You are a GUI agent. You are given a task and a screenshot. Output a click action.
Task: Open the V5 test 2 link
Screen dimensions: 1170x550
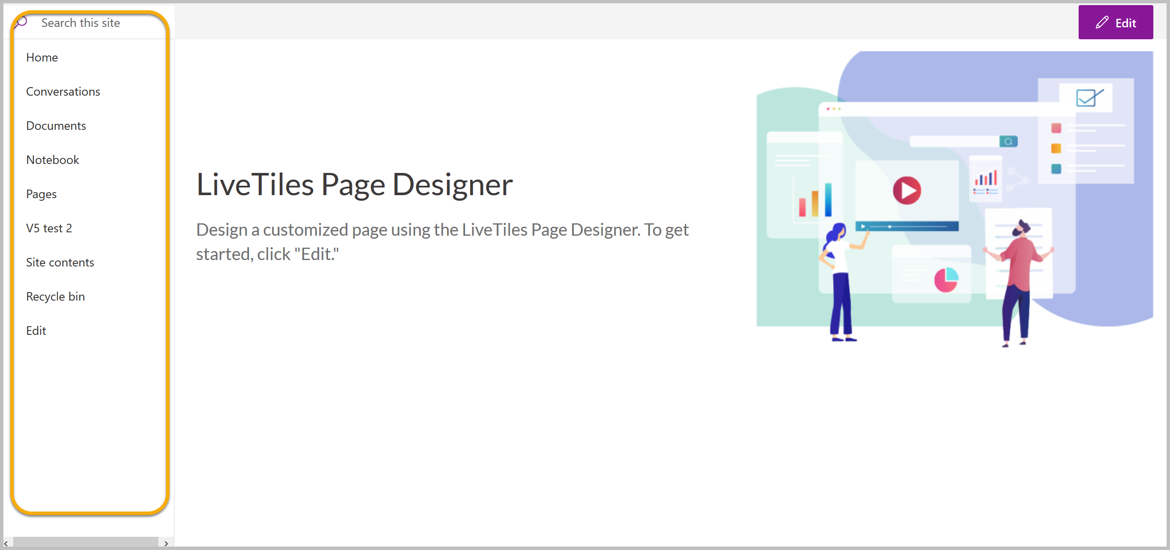49,228
